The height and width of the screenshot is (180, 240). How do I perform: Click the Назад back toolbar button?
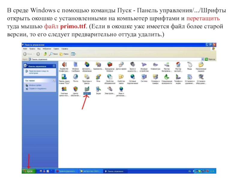(x=28, y=54)
